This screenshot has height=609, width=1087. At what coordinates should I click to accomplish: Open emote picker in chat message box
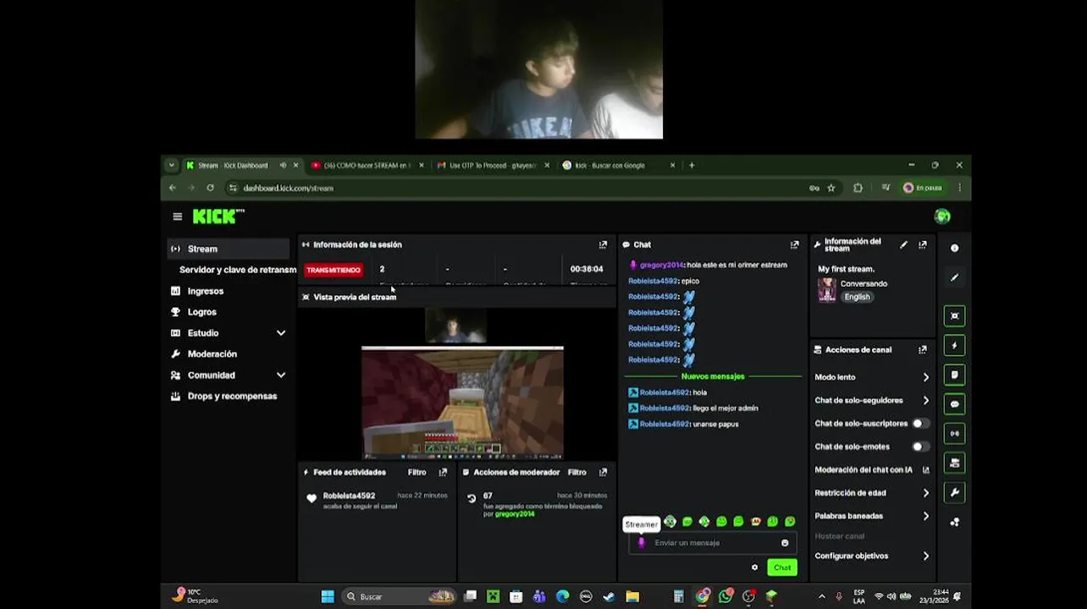(785, 543)
